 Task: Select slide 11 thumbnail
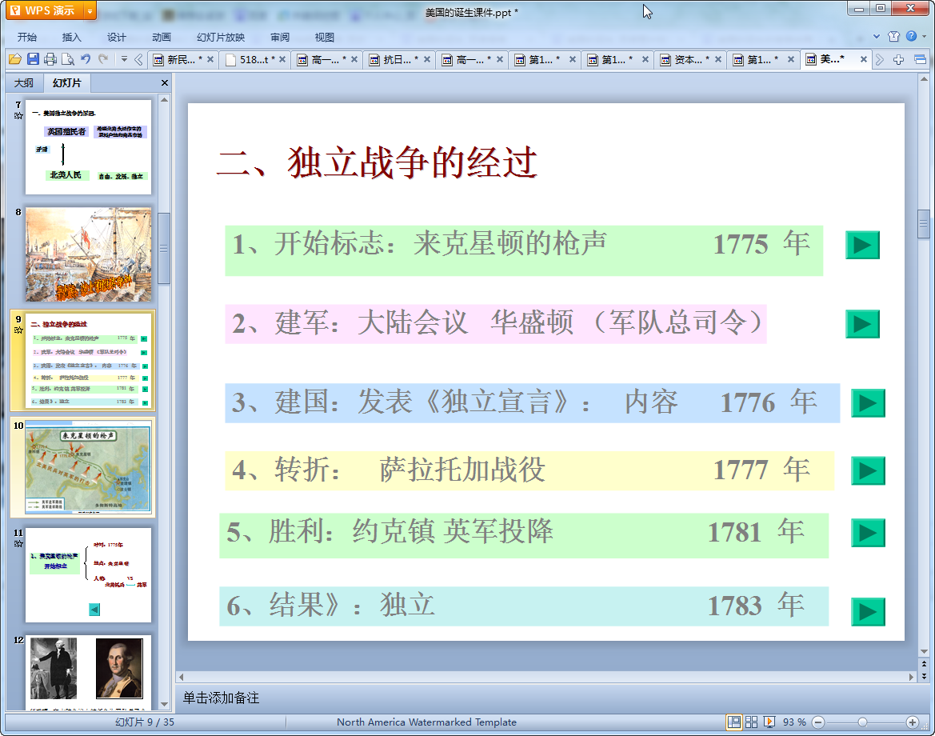[88, 575]
